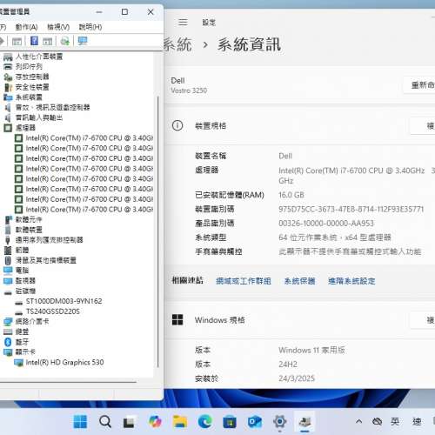Open the 系統保護 link

click(299, 281)
